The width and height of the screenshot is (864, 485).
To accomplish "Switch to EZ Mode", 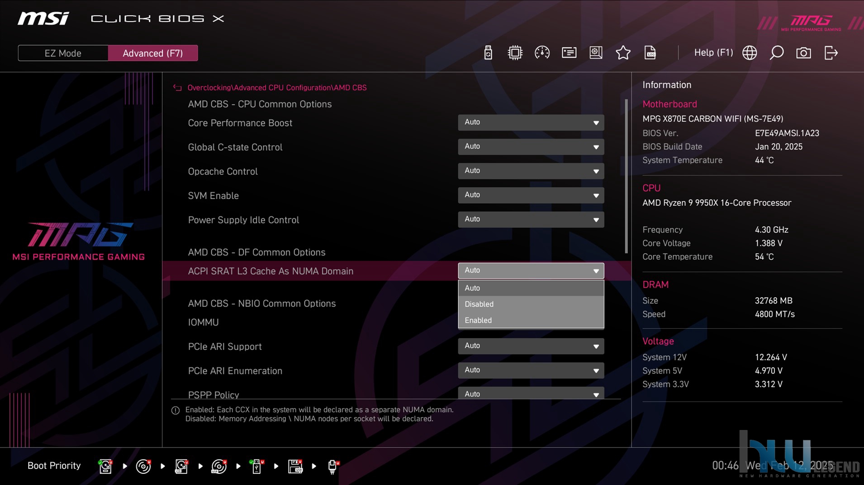I will tap(63, 53).
